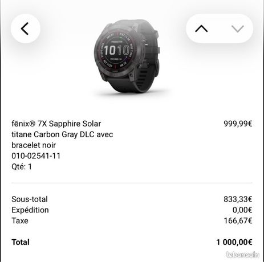Click the bracelet noir description line
Viewport: 264px width, 262px height.
pos(34,145)
